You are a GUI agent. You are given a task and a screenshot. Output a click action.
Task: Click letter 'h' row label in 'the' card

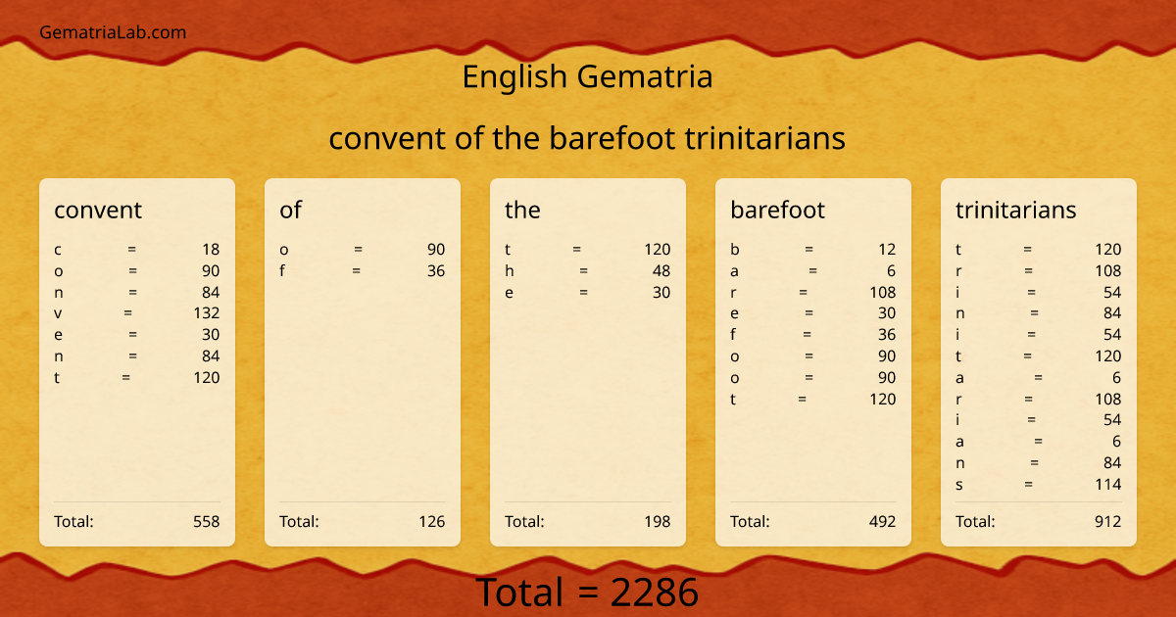tap(510, 271)
